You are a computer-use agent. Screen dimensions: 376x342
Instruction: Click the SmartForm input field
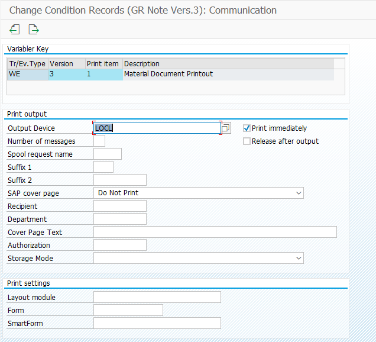[157, 323]
